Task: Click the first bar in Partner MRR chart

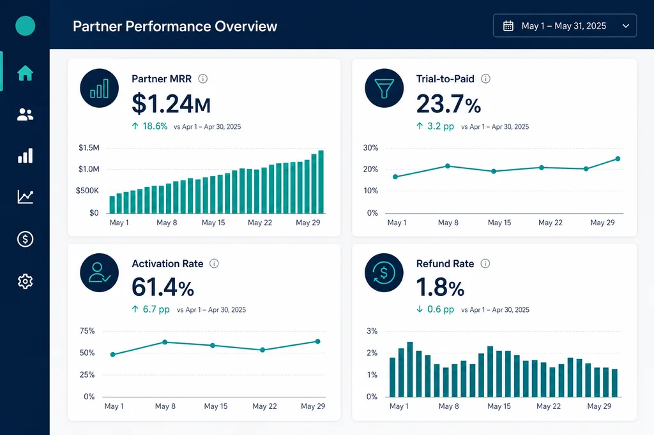Action: point(112,205)
